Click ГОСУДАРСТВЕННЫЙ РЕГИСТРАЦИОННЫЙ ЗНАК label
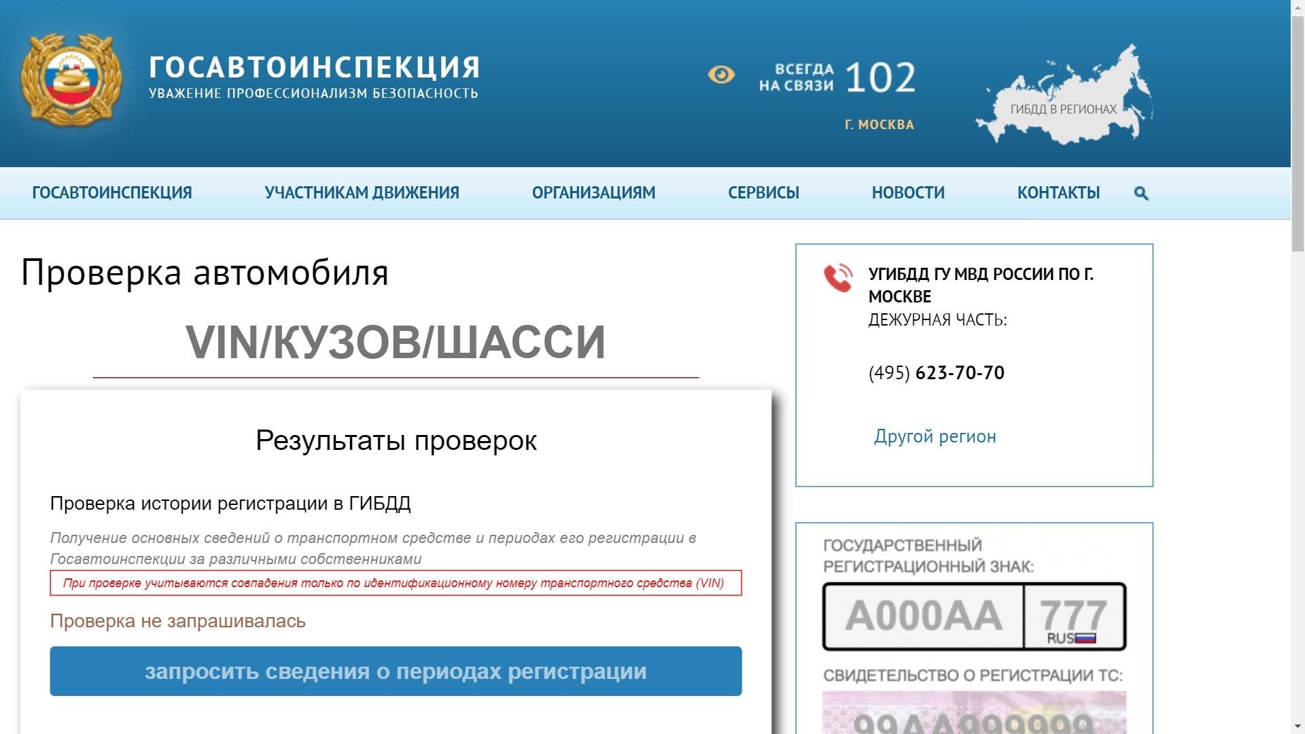The width and height of the screenshot is (1305, 734). (928, 556)
